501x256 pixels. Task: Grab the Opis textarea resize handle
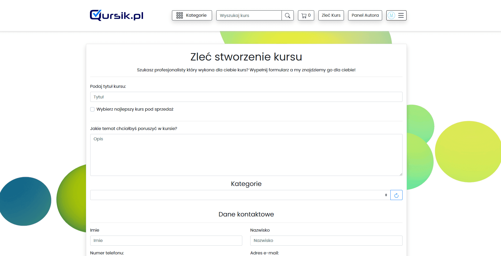pyautogui.click(x=401, y=174)
